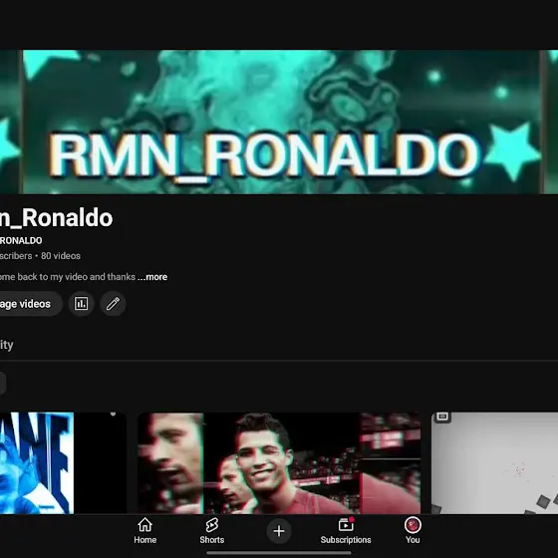Tap the plus Create button
This screenshot has height=558, width=558.
279,531
